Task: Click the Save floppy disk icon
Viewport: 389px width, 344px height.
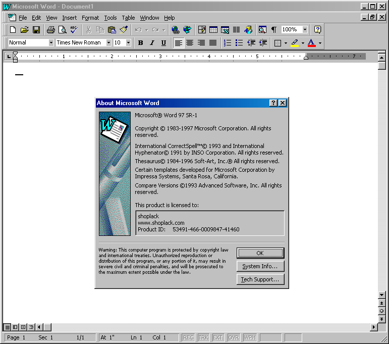Action: pyautogui.click(x=36, y=30)
